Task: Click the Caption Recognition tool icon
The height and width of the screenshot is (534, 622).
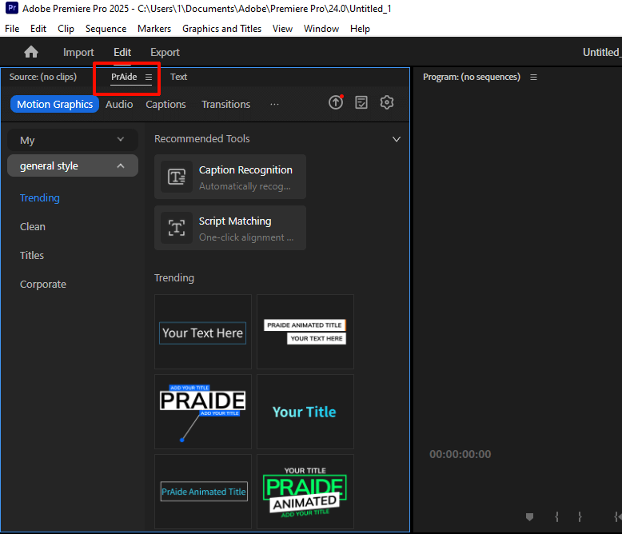Action: pyautogui.click(x=177, y=177)
